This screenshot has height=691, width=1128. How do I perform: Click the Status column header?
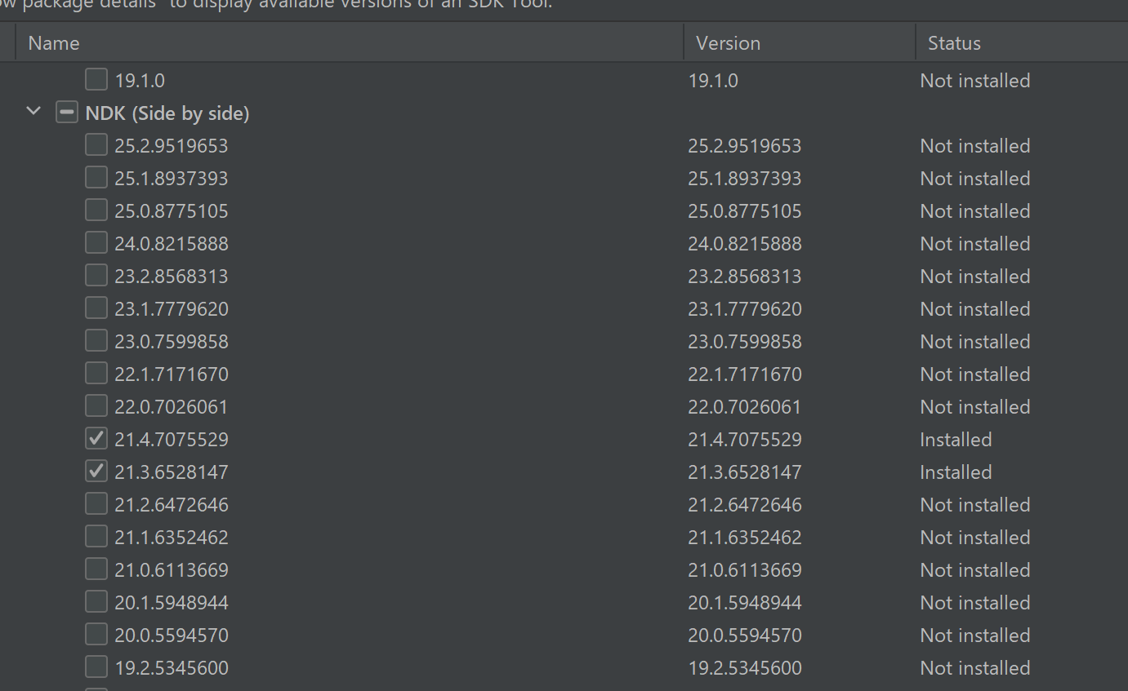coord(954,43)
